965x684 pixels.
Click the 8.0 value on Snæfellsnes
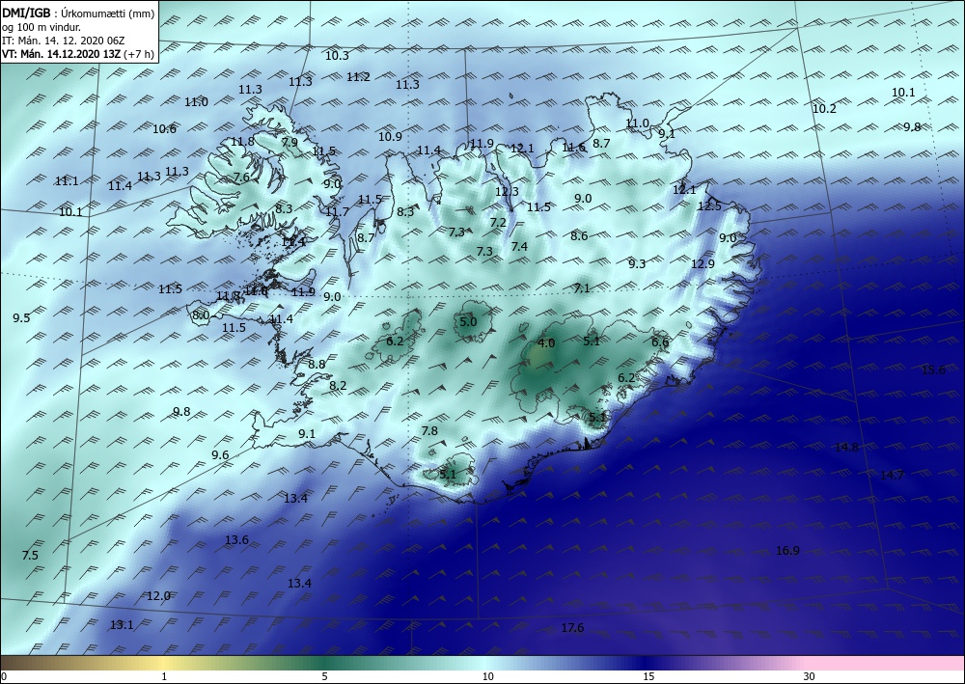201,315
